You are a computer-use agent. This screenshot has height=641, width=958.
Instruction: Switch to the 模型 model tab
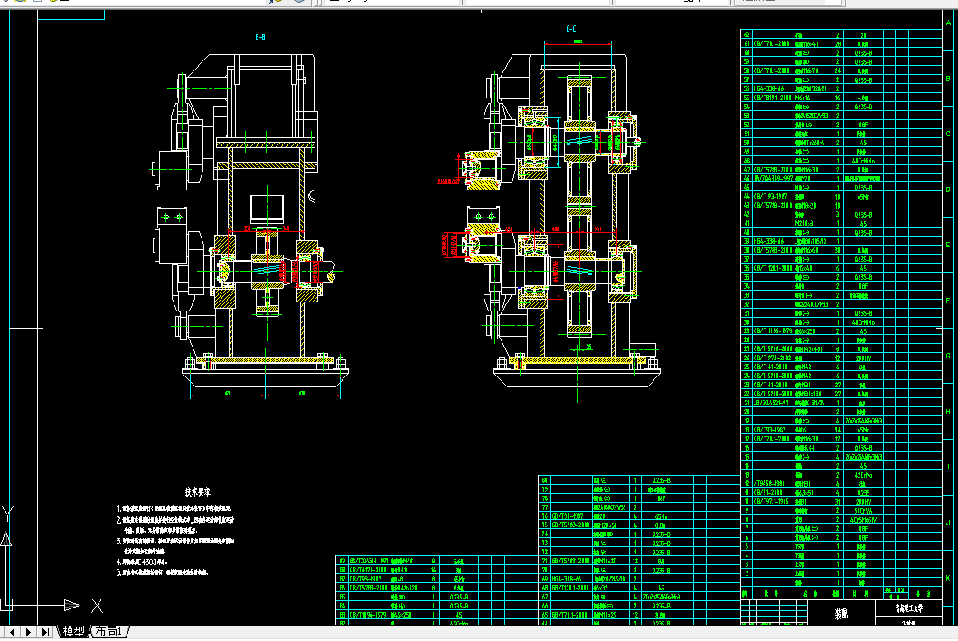[74, 632]
